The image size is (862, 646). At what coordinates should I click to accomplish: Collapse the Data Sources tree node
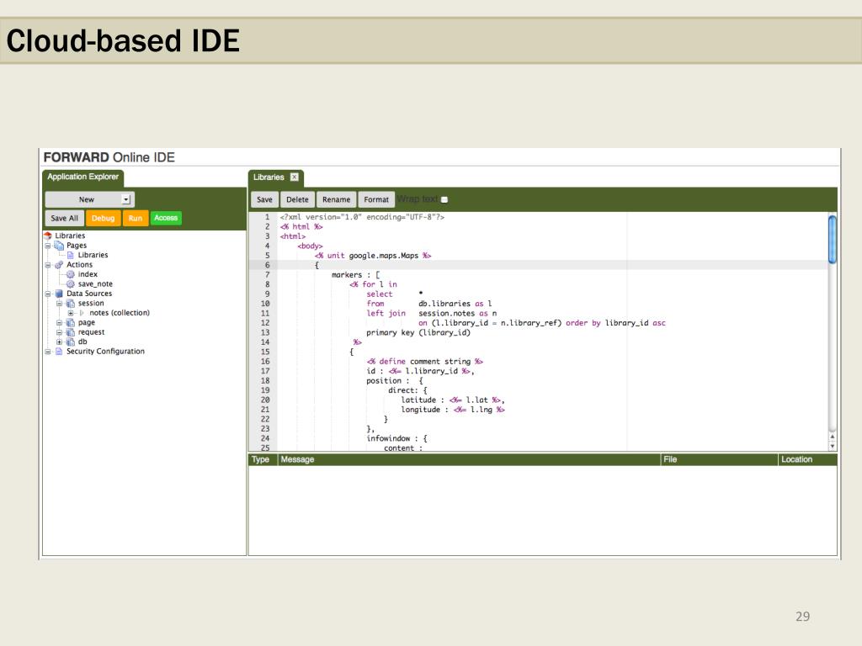48,294
